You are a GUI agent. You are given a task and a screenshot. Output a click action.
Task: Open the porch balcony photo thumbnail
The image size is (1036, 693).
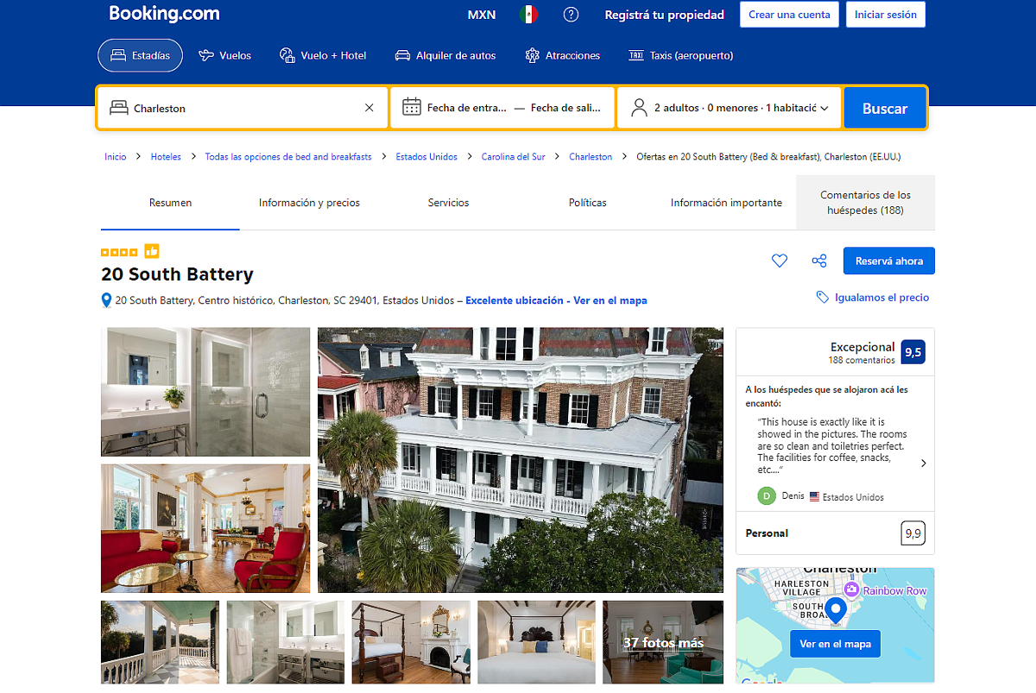point(160,642)
